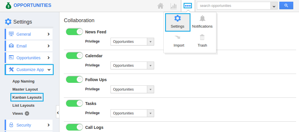This screenshot has height=132, width=299.
Task: Open Master Layout settings
Action: [25, 89]
